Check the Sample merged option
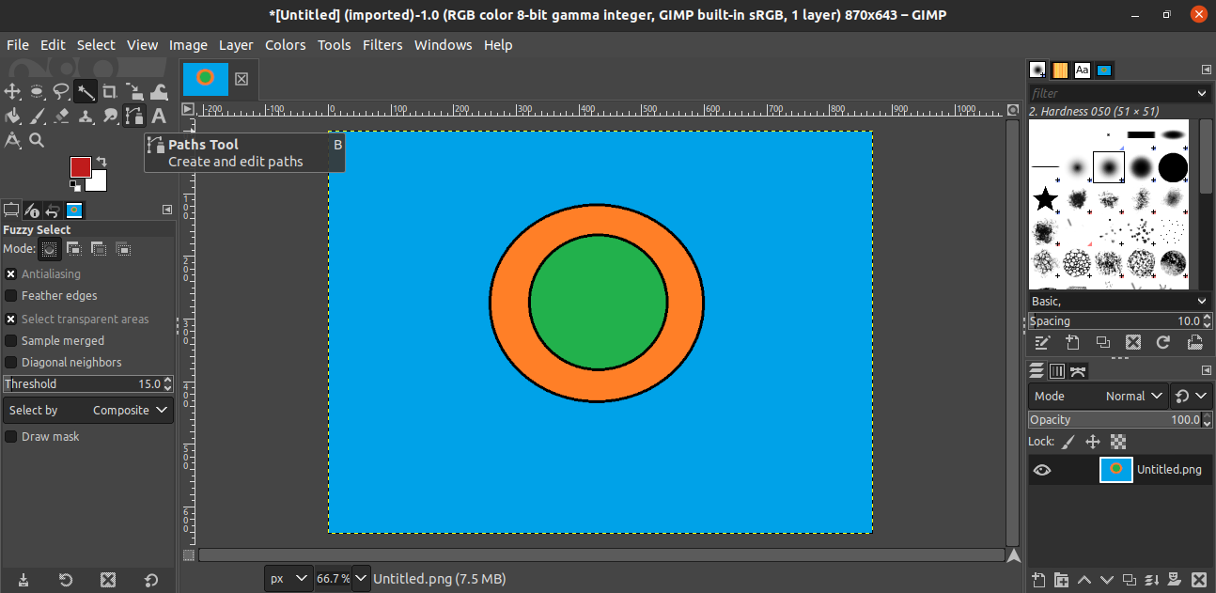This screenshot has height=593, width=1216. [11, 341]
